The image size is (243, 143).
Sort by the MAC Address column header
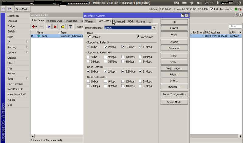coord(217,32)
